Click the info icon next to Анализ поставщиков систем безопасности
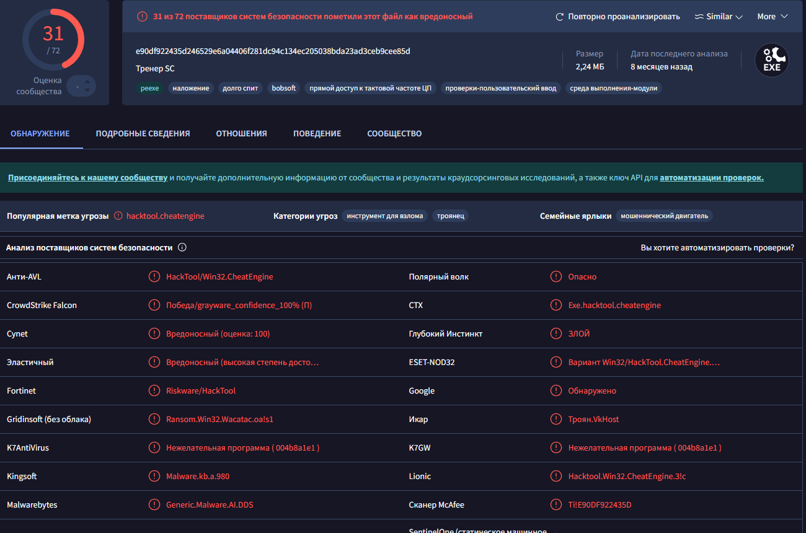This screenshot has height=533, width=806. pos(182,247)
